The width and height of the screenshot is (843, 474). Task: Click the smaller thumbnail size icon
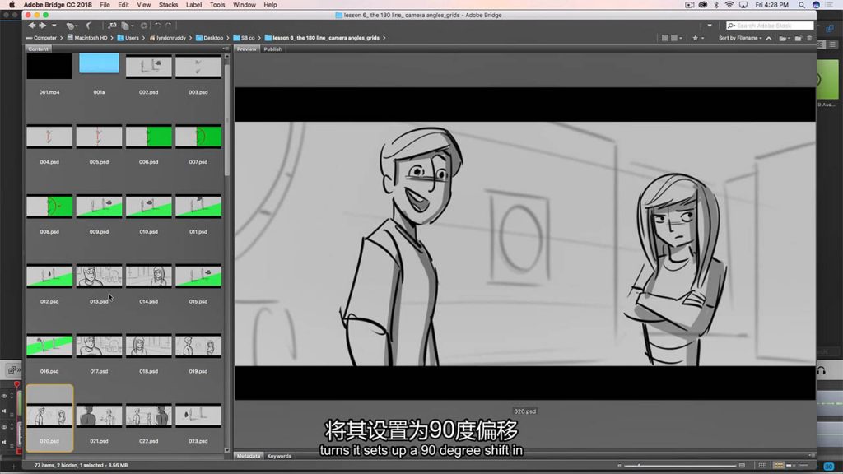click(x=619, y=466)
